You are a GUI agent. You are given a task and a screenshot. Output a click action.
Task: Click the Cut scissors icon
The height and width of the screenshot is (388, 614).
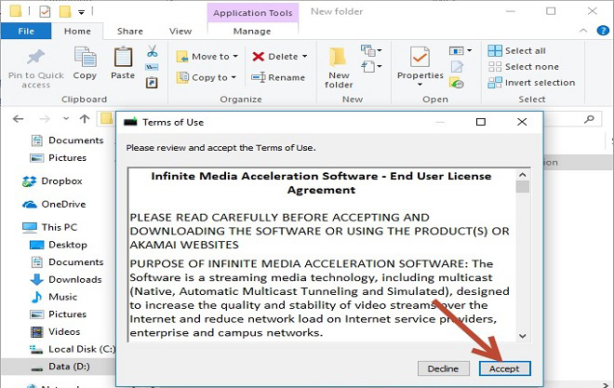pos(153,51)
